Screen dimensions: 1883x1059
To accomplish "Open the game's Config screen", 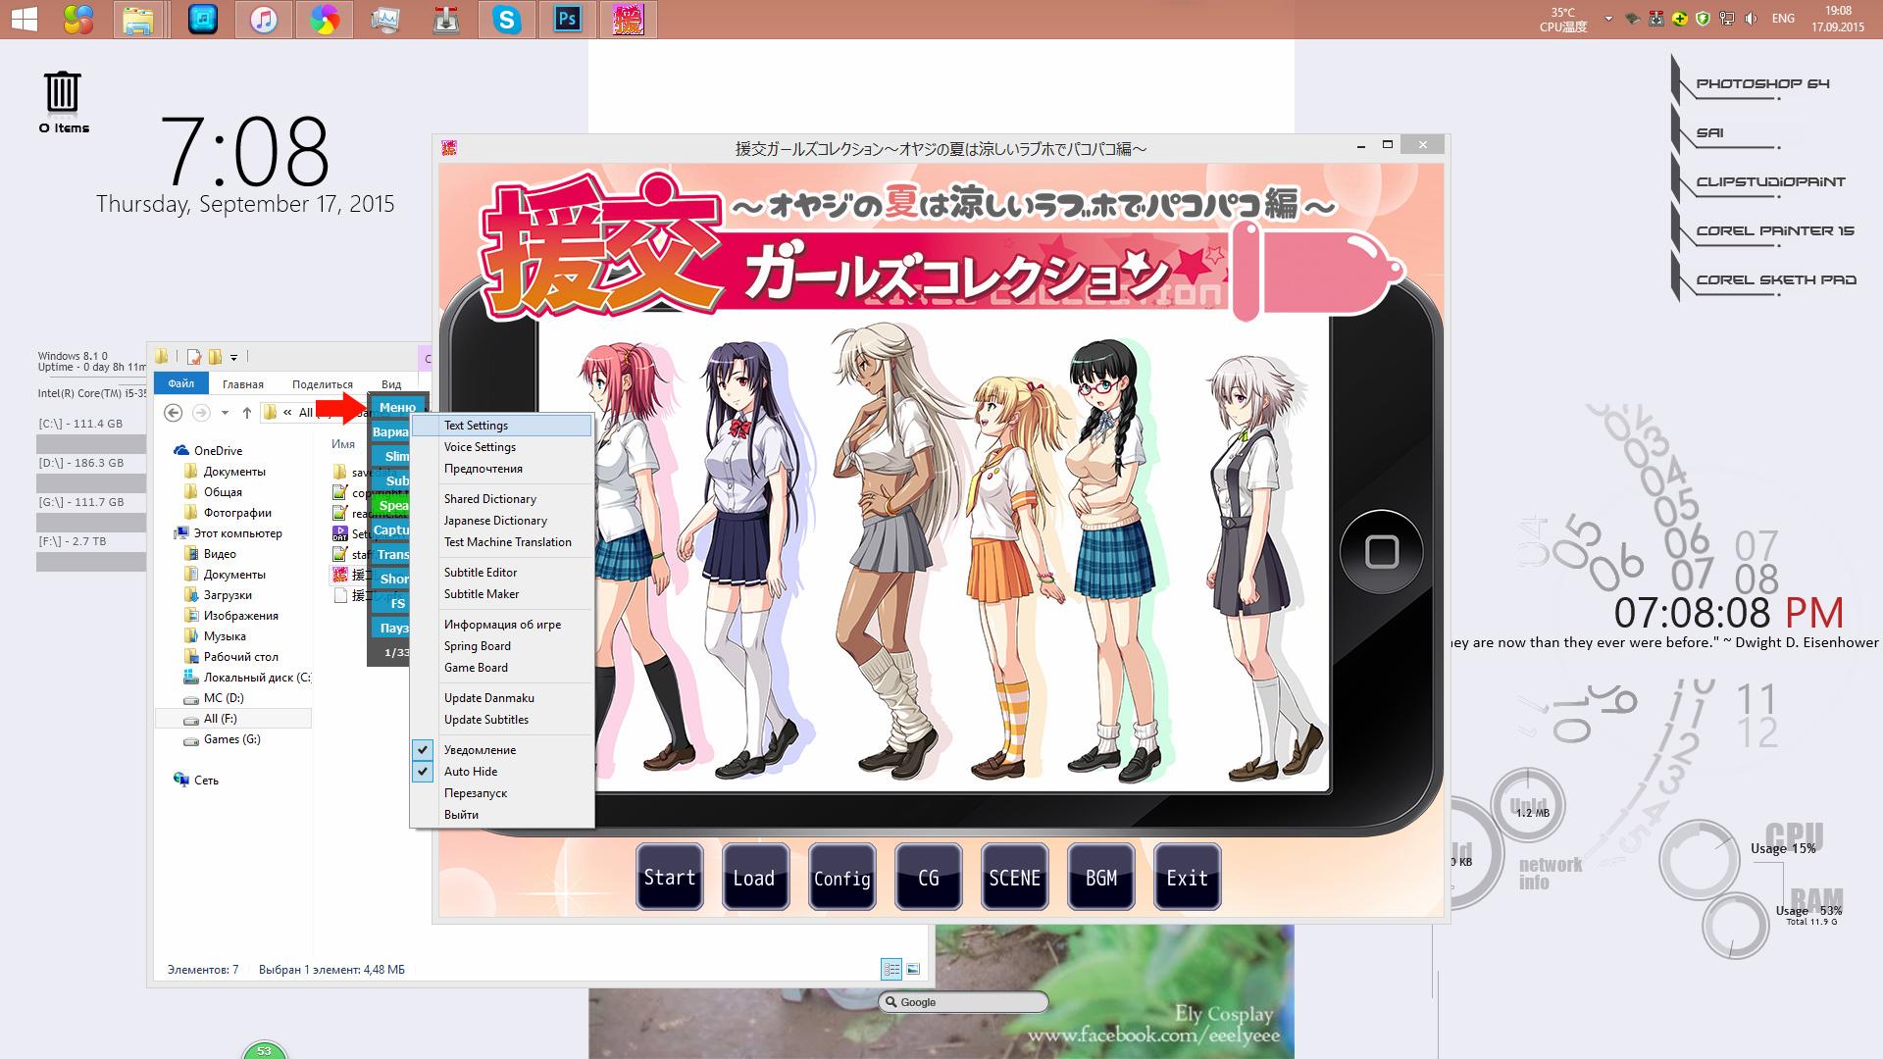I will click(841, 878).
